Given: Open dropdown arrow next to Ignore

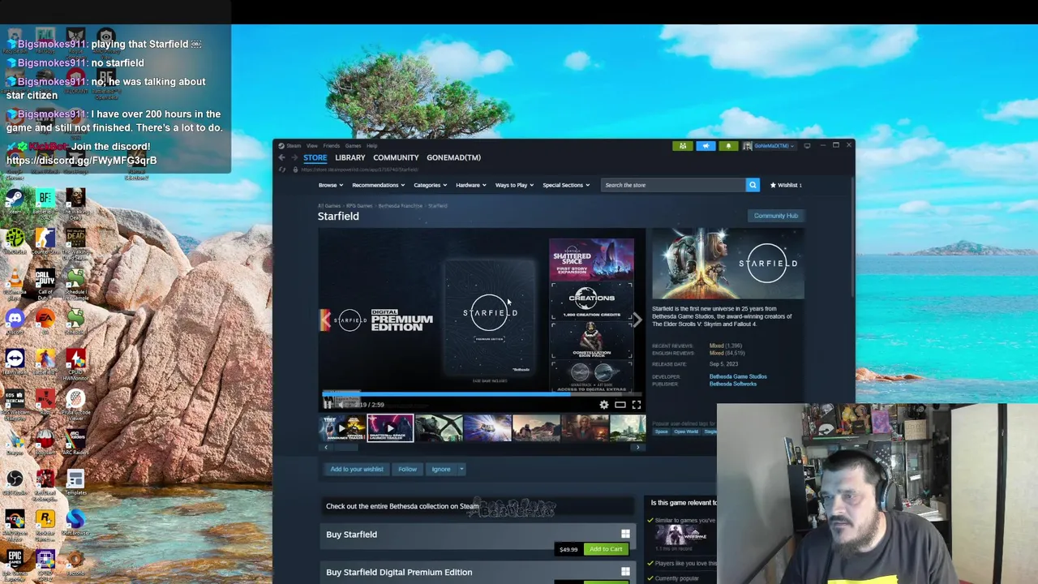Looking at the screenshot, I should click(461, 469).
